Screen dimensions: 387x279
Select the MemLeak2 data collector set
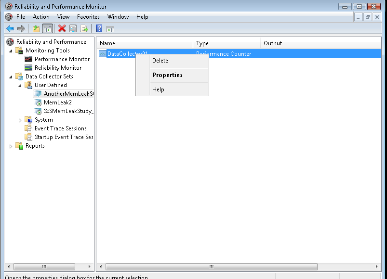(x=57, y=102)
